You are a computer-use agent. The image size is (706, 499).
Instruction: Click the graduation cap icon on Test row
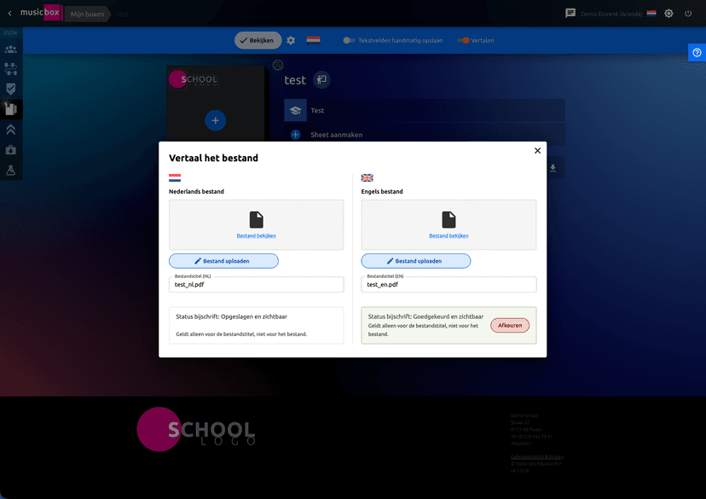click(295, 110)
